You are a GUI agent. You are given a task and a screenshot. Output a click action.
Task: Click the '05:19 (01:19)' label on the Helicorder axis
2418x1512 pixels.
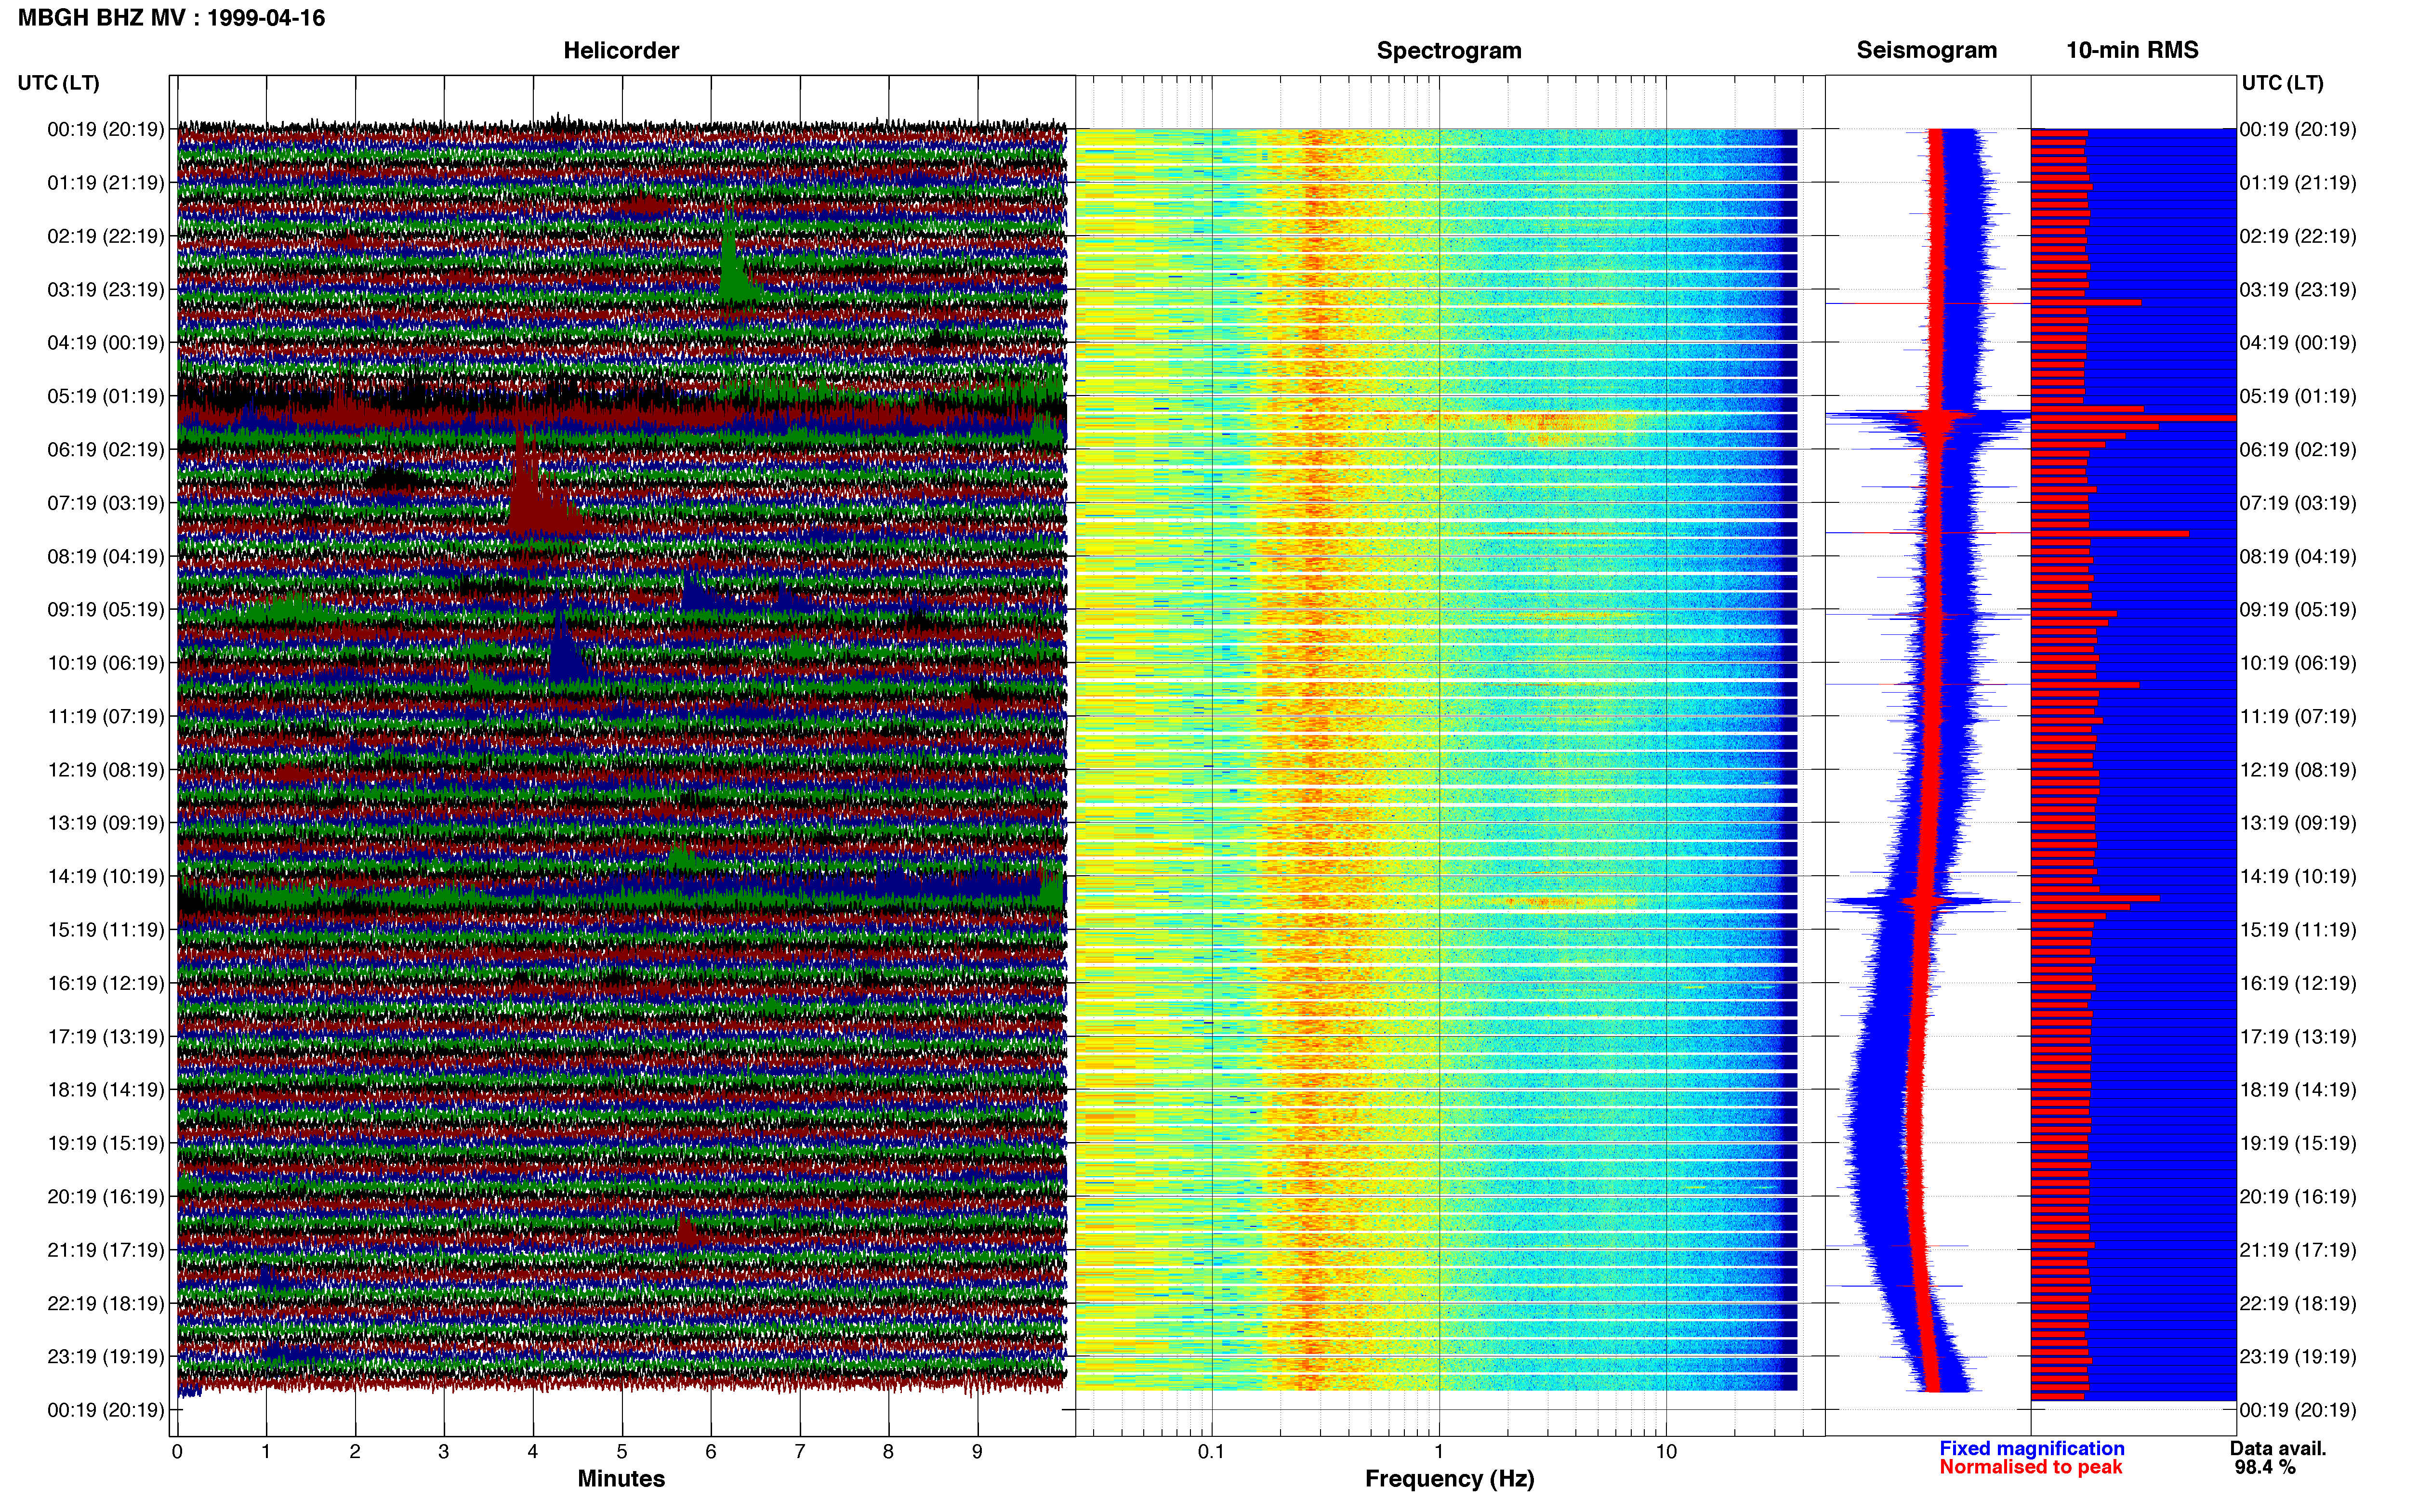(106, 396)
